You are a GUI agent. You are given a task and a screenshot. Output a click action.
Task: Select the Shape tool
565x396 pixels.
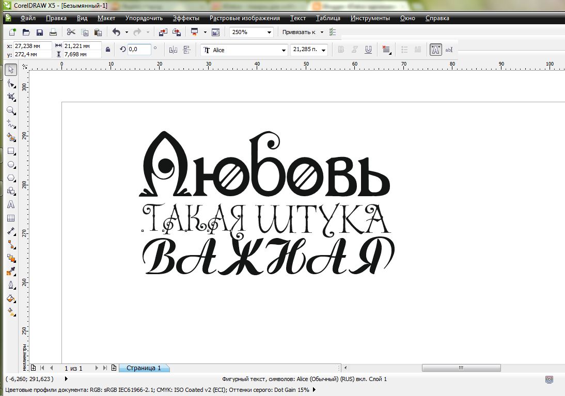click(x=11, y=83)
